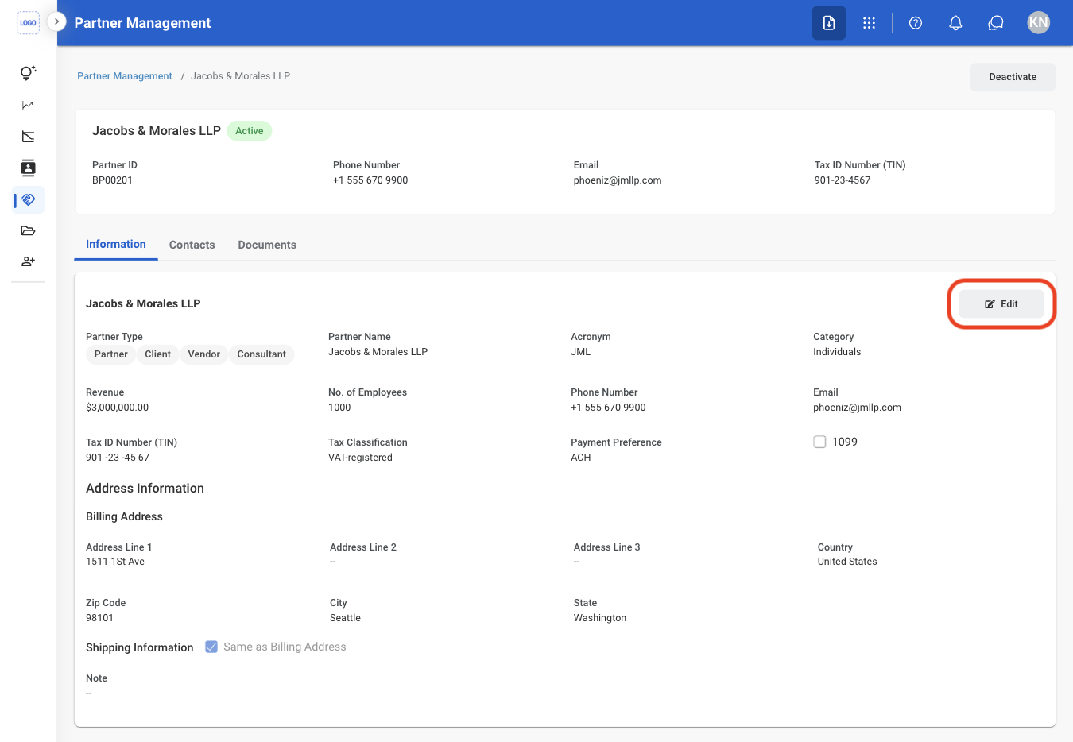
Task: Open the notifications bell
Action: pos(955,23)
